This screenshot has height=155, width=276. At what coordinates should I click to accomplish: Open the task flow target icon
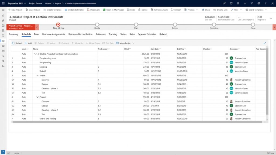click(x=231, y=3)
